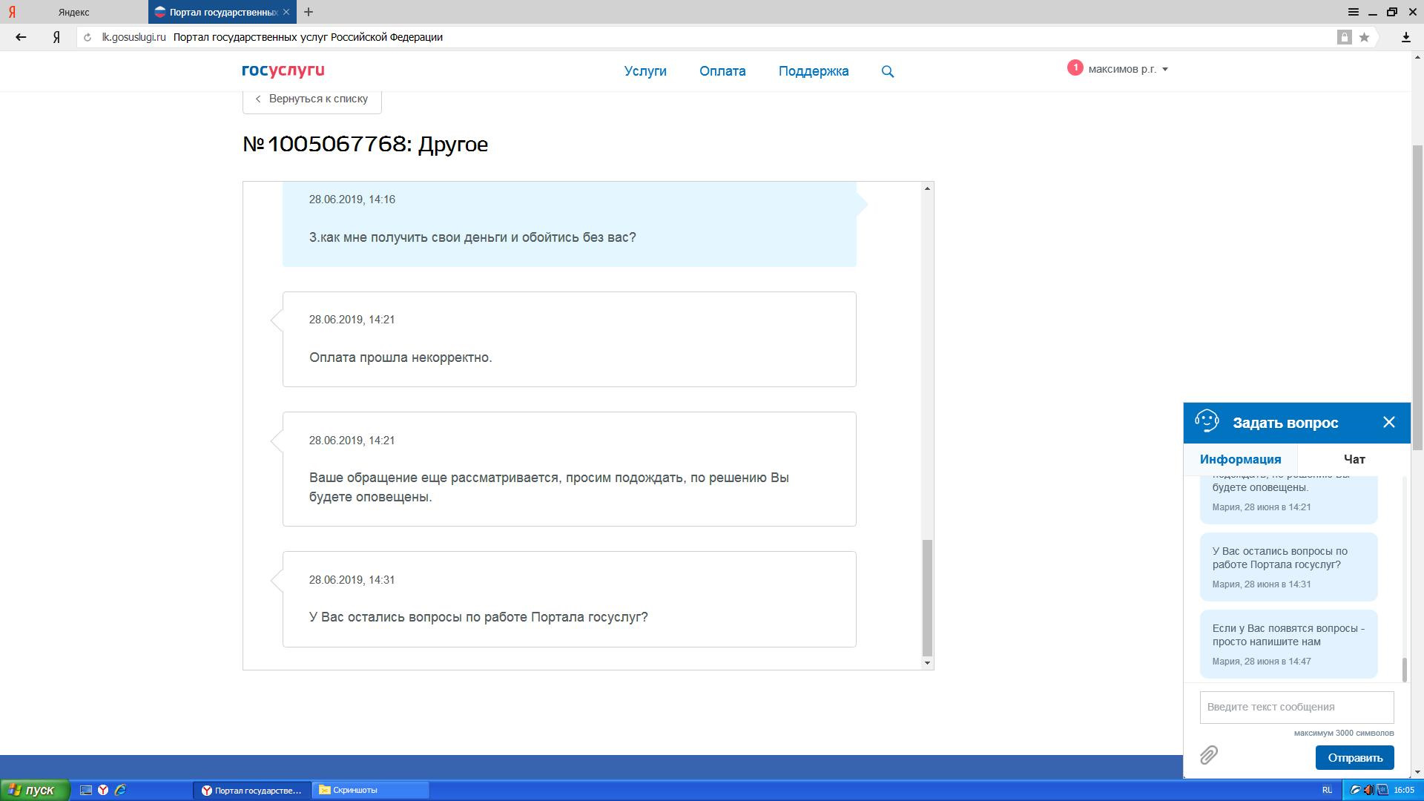Open the Поддержка section
1424x801 pixels.
(x=814, y=71)
